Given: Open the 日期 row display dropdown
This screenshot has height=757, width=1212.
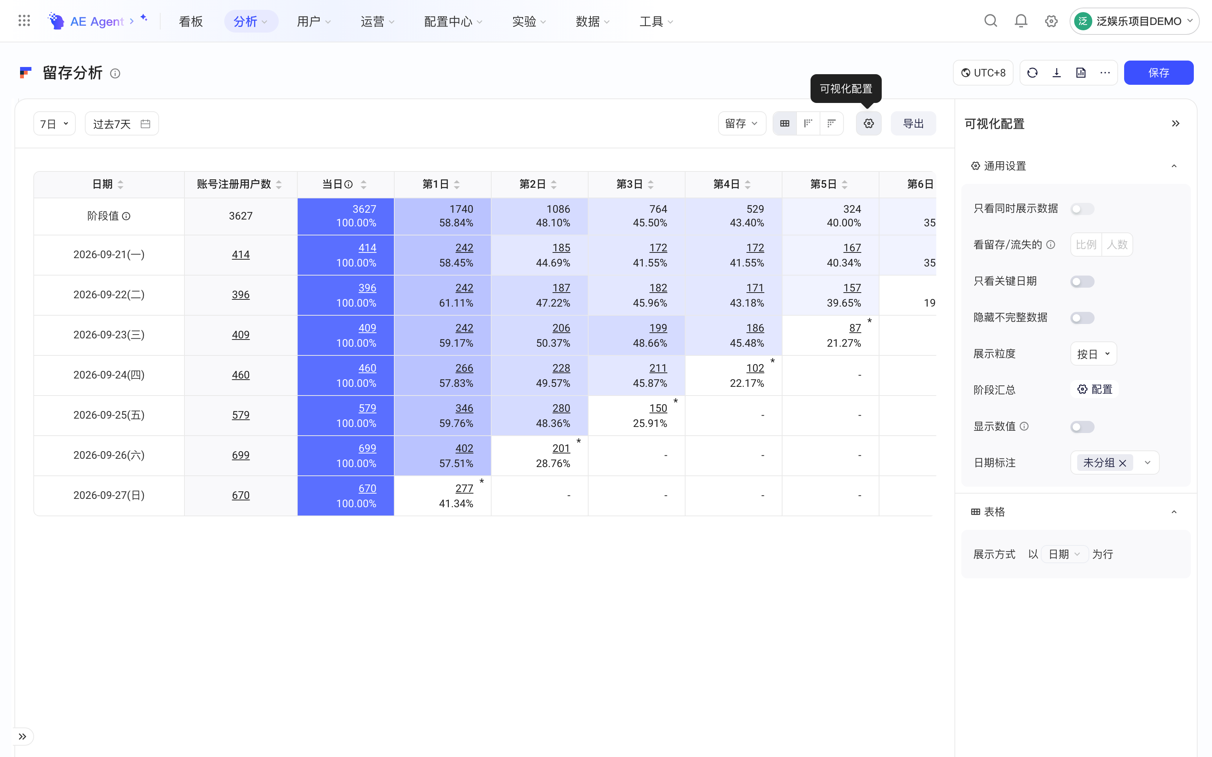Looking at the screenshot, I should (1064, 554).
